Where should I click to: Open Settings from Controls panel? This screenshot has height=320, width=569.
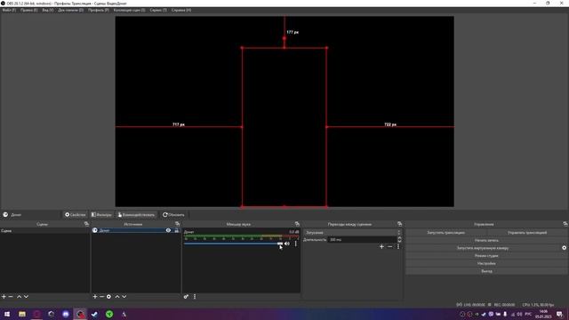click(x=486, y=263)
